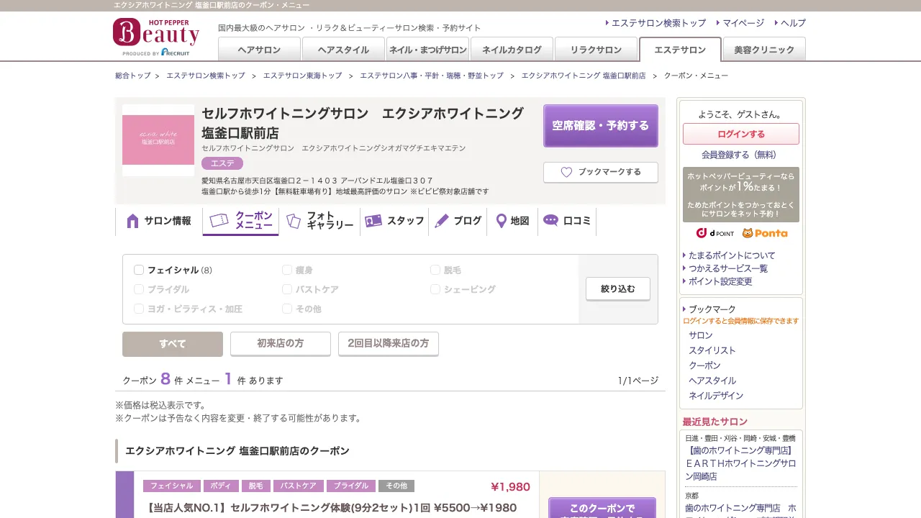This screenshot has height=518, width=921.
Task: Click the エステ category tag
Action: pyautogui.click(x=222, y=163)
